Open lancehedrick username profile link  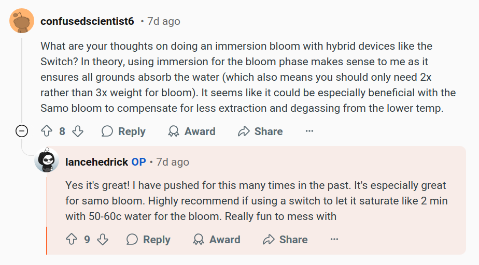[x=96, y=162]
